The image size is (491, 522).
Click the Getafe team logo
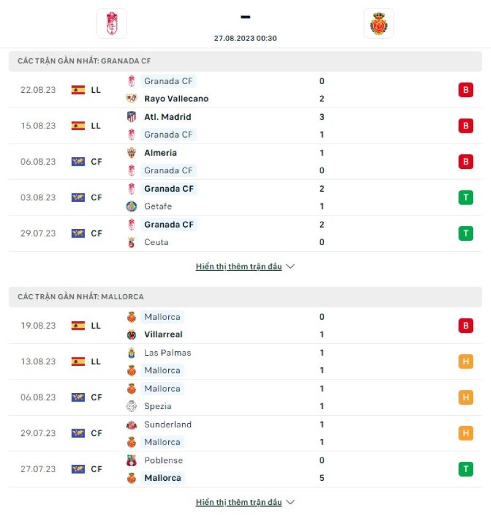point(131,206)
